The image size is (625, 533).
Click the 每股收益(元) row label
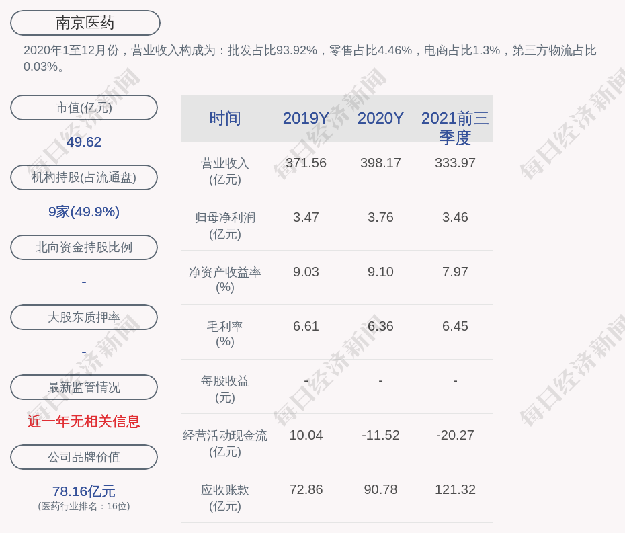coord(225,389)
